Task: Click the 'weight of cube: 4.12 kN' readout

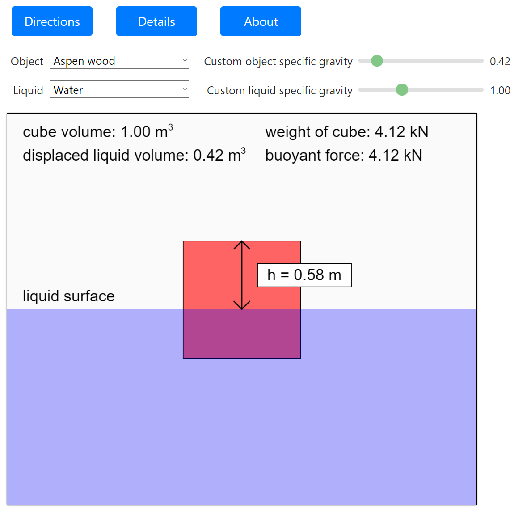Action: (x=346, y=132)
